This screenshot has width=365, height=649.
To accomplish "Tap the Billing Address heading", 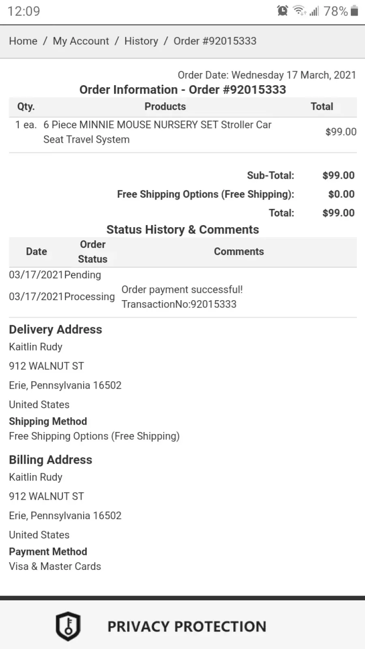I will [51, 460].
